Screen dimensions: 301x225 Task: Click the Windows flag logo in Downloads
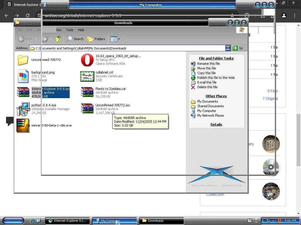242,30
